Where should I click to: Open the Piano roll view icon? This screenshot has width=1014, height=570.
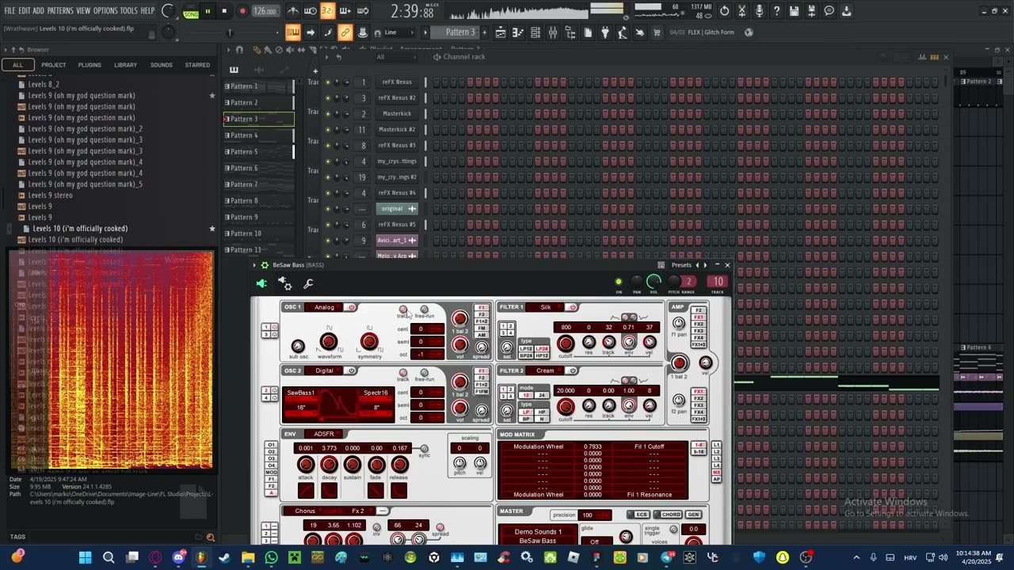point(518,32)
